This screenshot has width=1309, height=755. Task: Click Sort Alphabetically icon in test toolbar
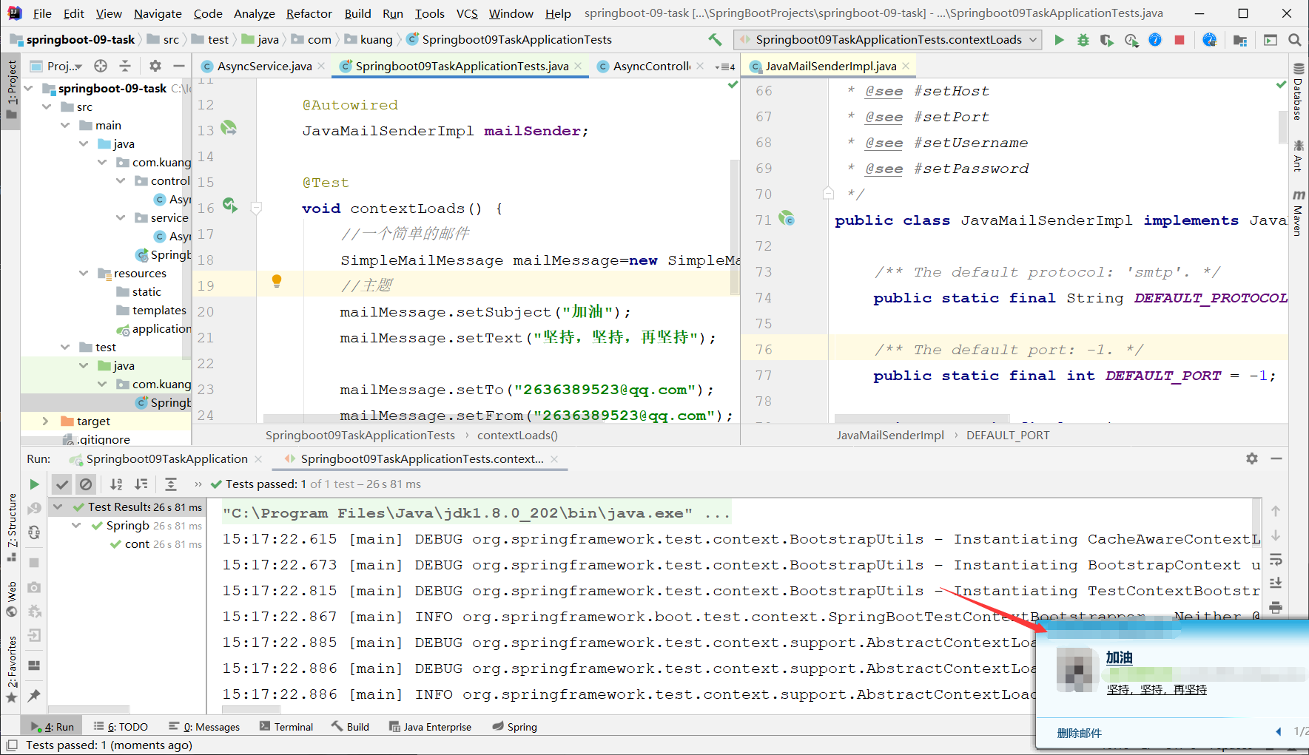click(116, 484)
